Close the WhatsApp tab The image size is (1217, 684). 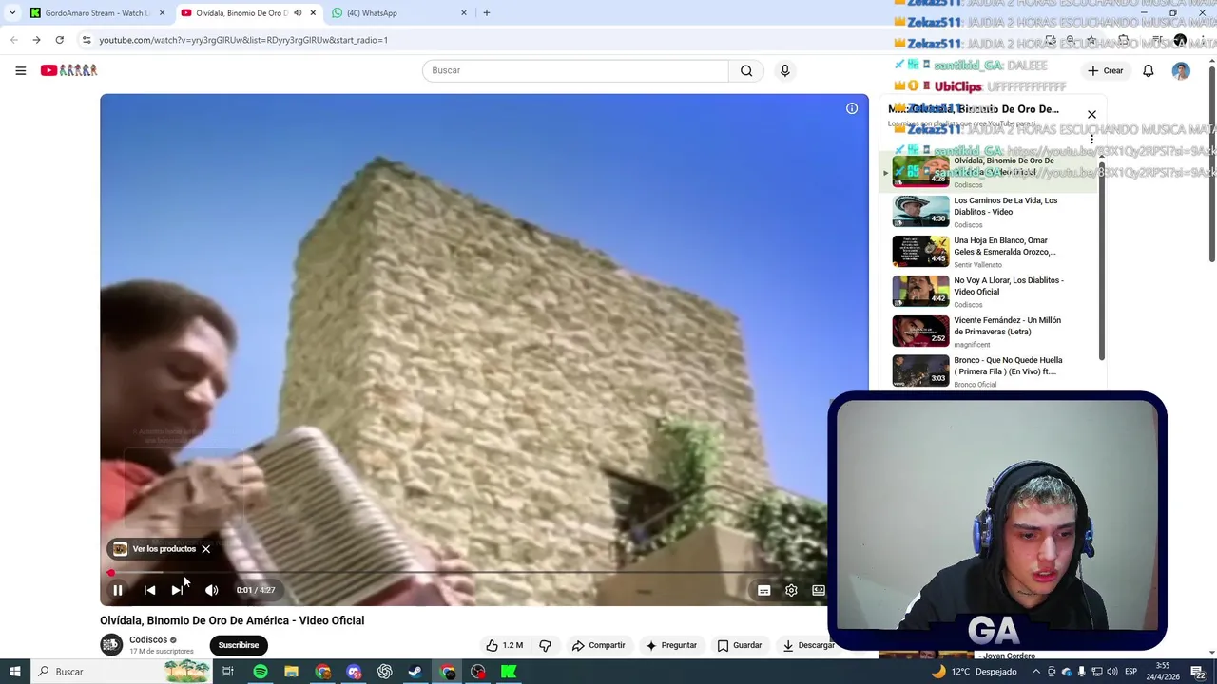(x=464, y=13)
